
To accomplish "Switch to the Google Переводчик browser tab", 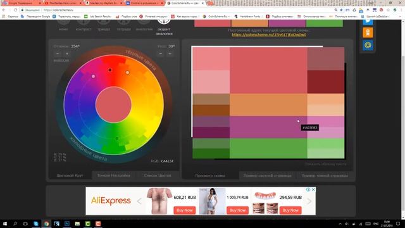I will pyautogui.click(x=21, y=3).
